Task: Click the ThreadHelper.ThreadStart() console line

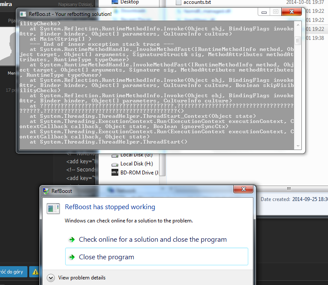Action: tap(108, 142)
